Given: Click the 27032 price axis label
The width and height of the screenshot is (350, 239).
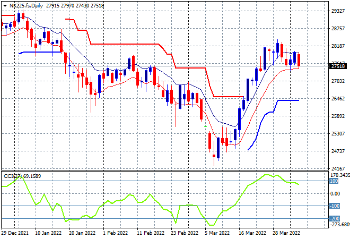Looking at the screenshot, I should tap(338, 81).
